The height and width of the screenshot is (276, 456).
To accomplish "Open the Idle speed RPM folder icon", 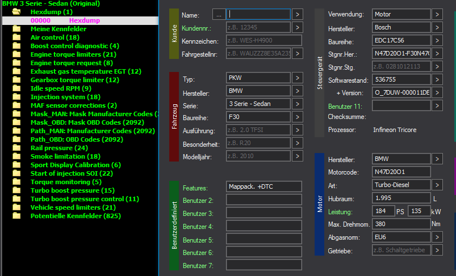I will click(16, 88).
